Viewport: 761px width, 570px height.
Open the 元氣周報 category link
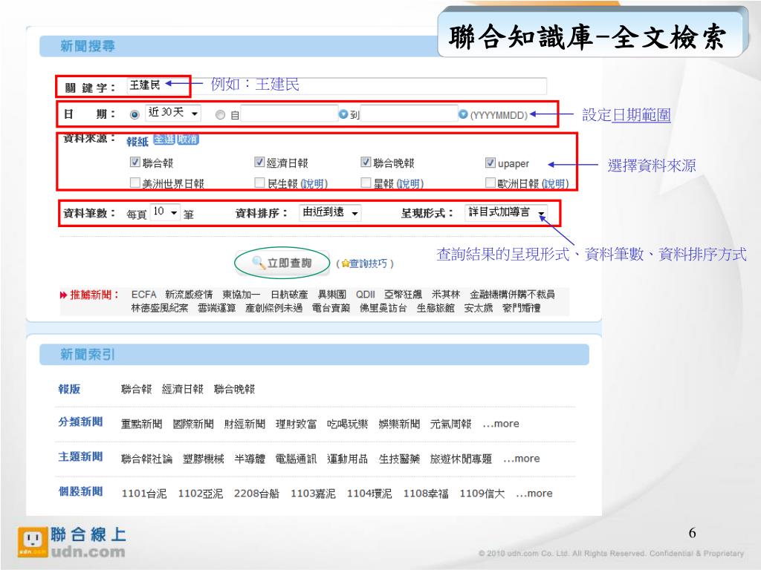[x=451, y=424]
